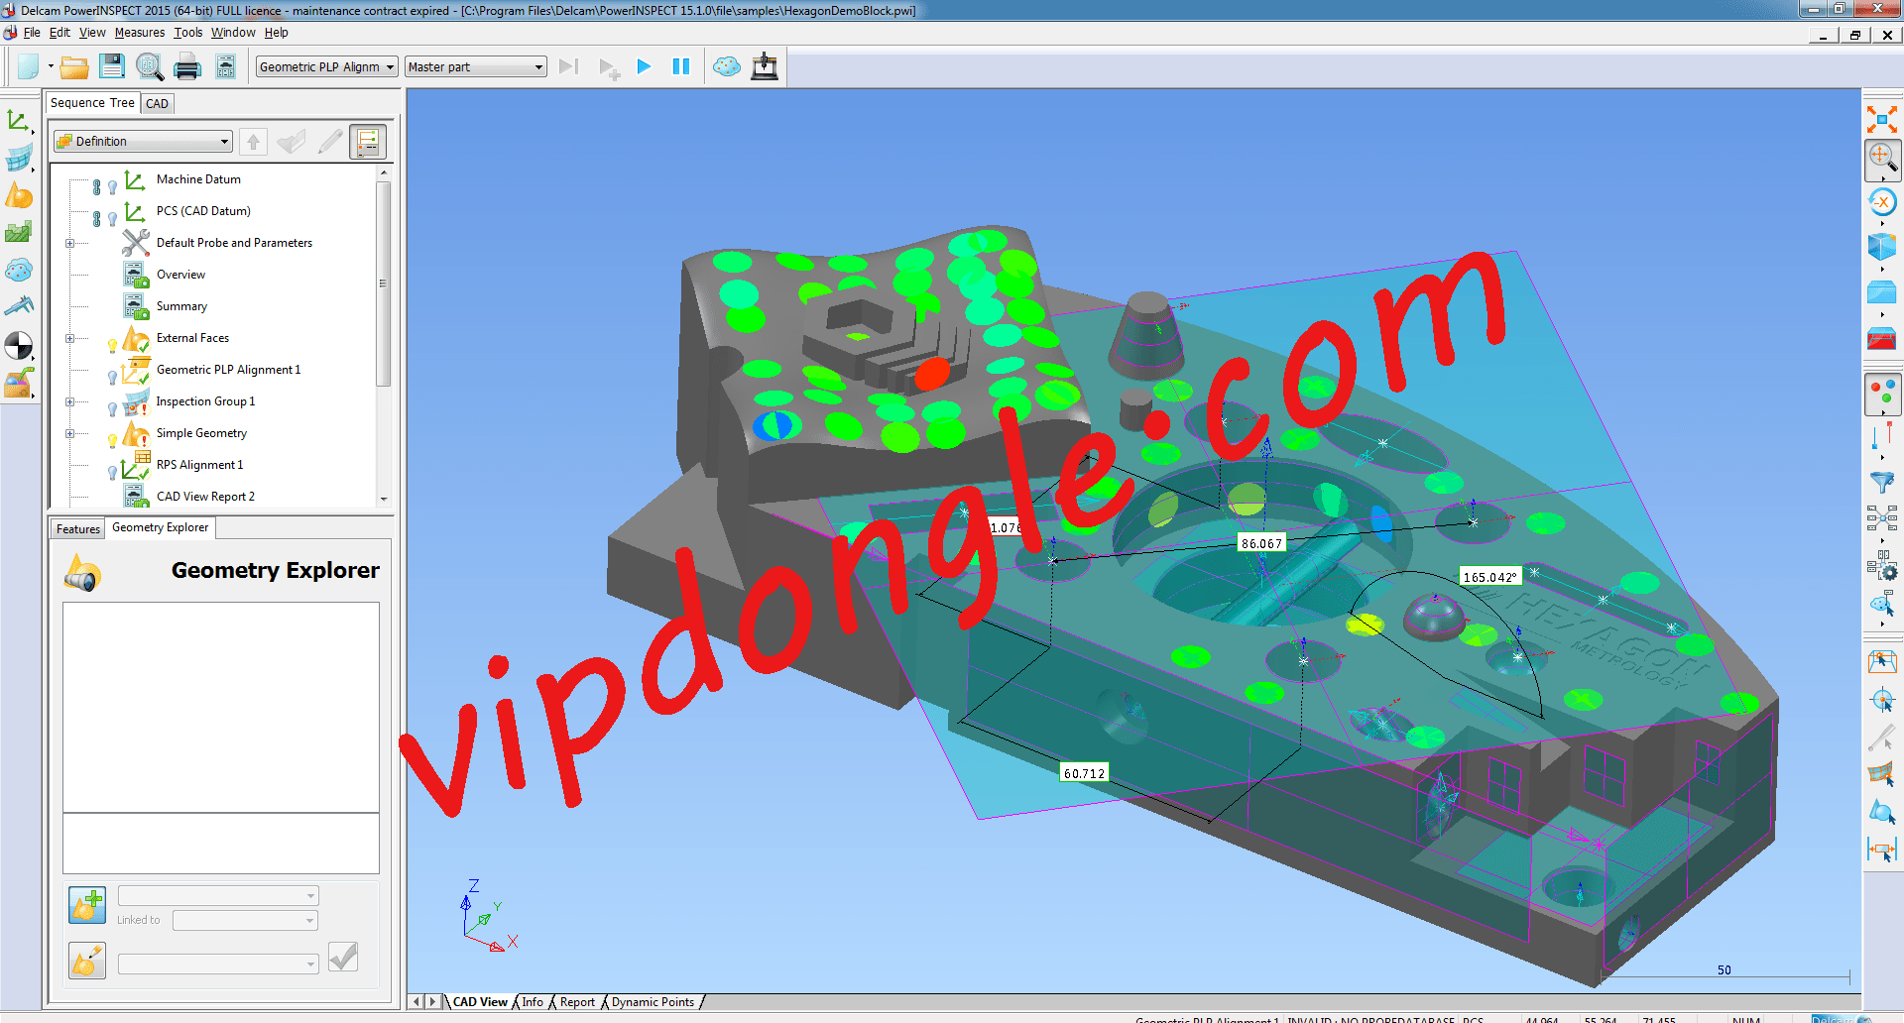Toggle visibility of Geometric PLP Alignment 1

click(x=112, y=375)
